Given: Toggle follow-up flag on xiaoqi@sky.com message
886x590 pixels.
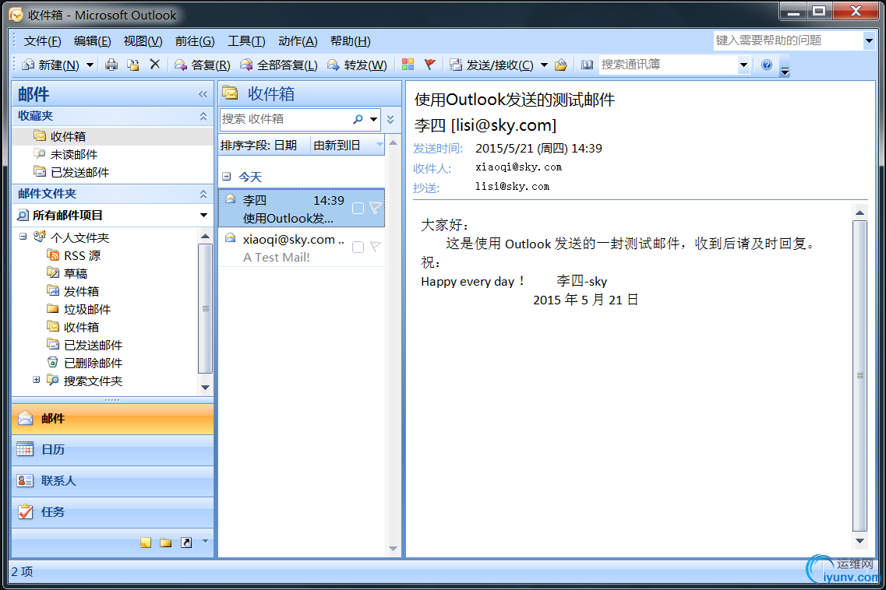Looking at the screenshot, I should [375, 247].
